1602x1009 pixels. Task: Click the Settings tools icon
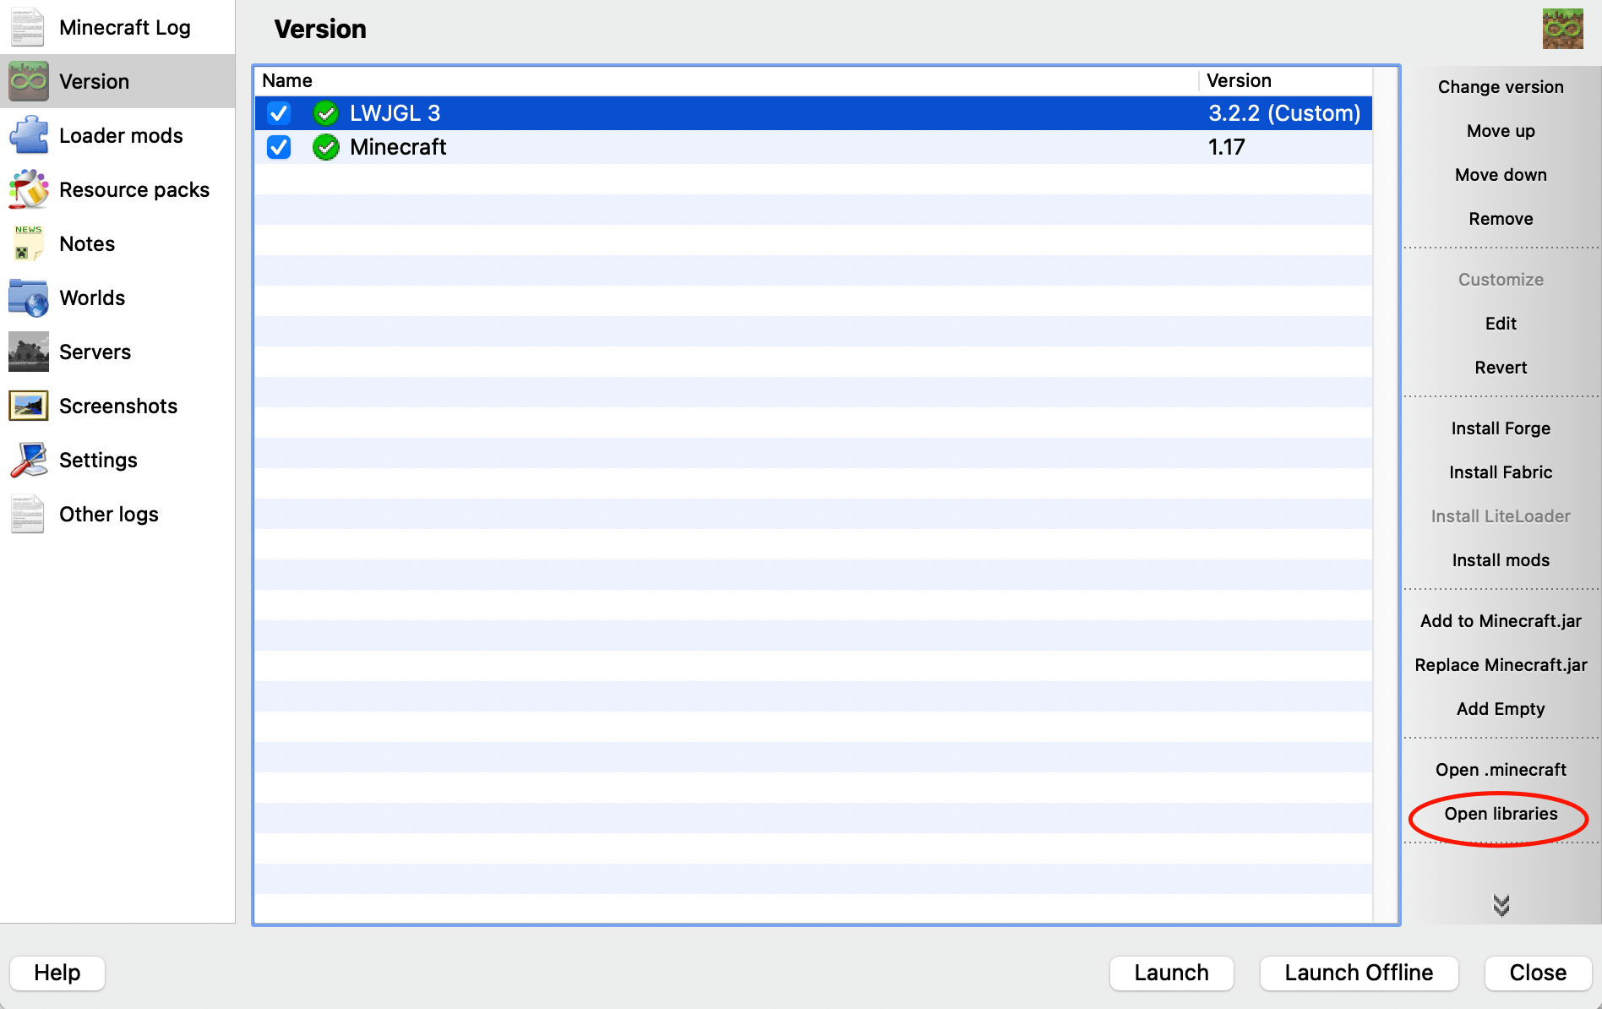[28, 460]
